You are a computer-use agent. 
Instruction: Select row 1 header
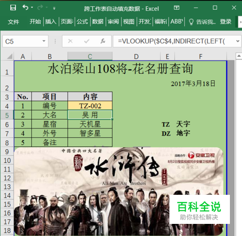coord(7,69)
